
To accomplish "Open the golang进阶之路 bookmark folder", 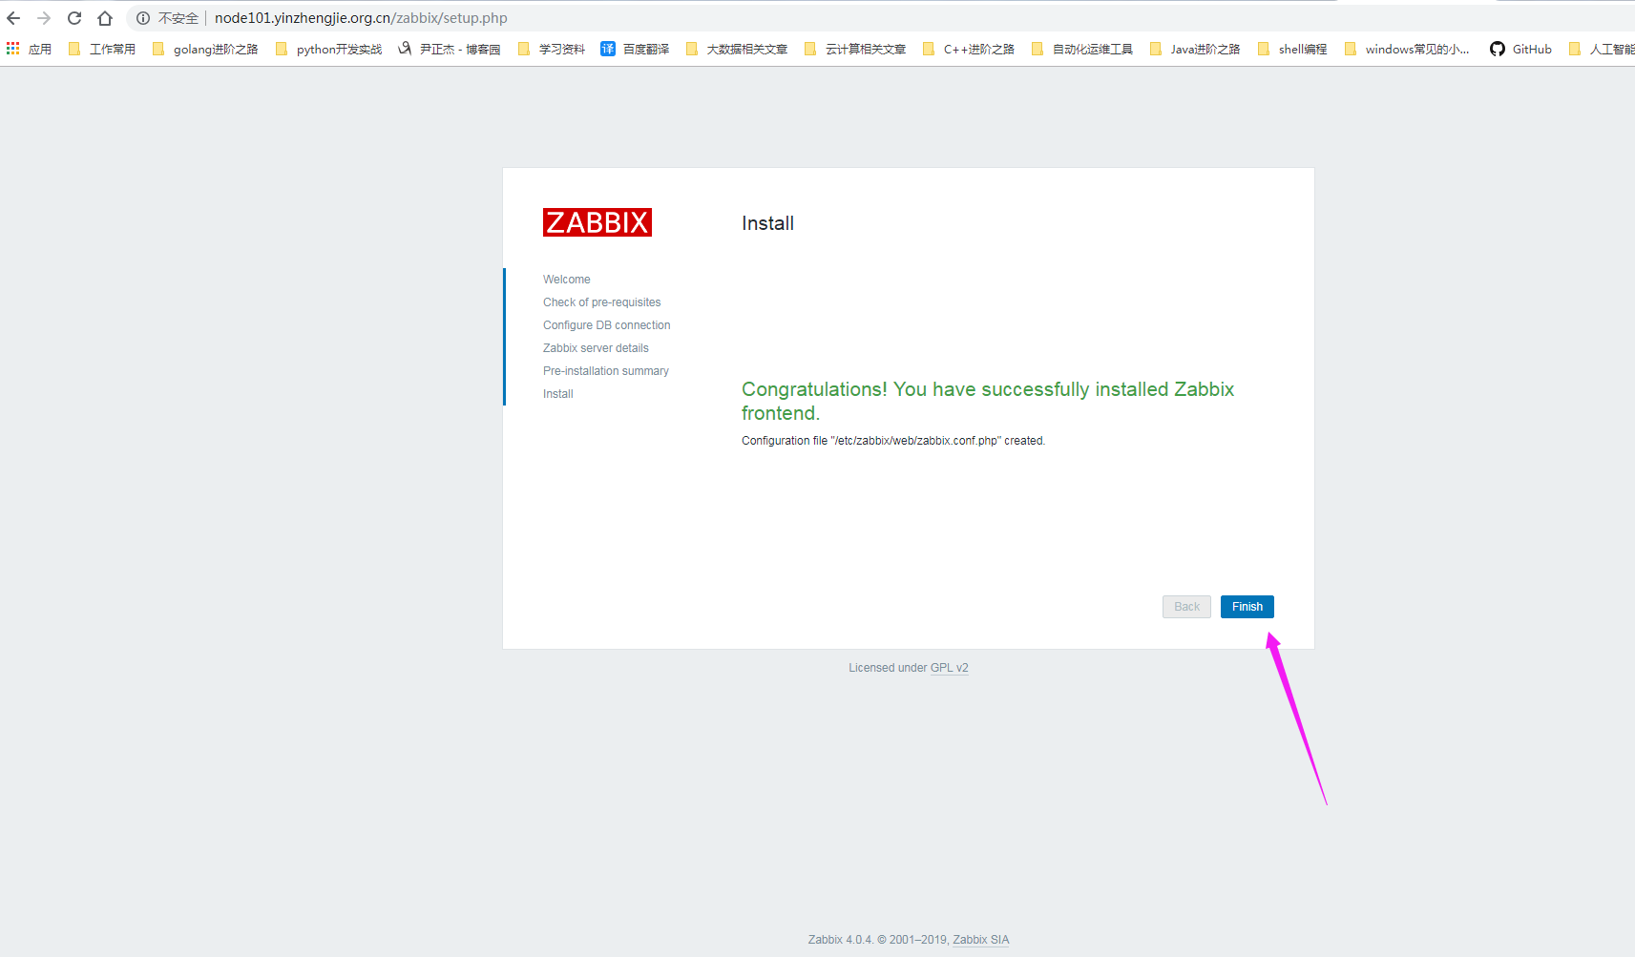I will [x=205, y=49].
